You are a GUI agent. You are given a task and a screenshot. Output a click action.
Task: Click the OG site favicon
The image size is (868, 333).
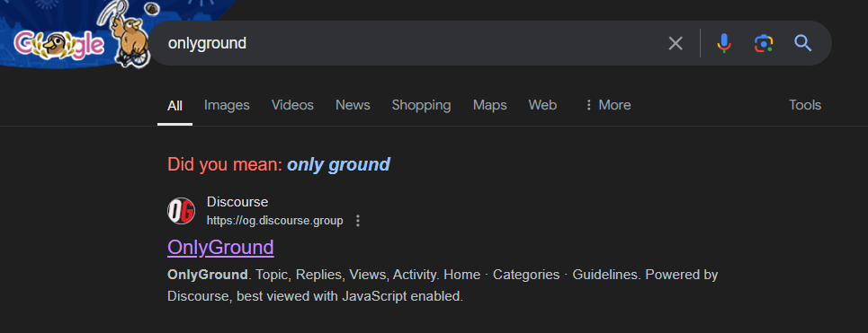point(181,211)
